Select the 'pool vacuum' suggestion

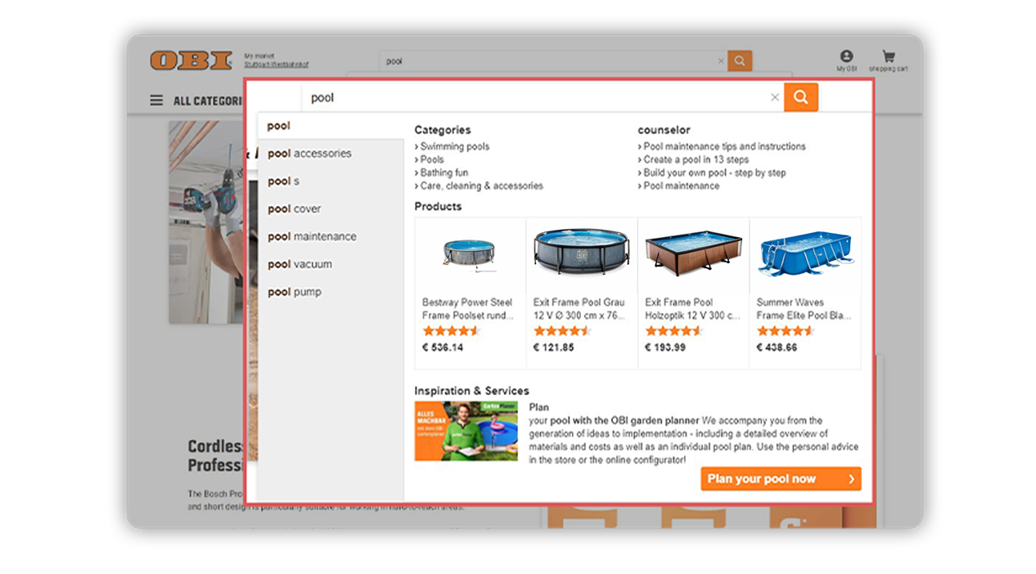(x=331, y=265)
